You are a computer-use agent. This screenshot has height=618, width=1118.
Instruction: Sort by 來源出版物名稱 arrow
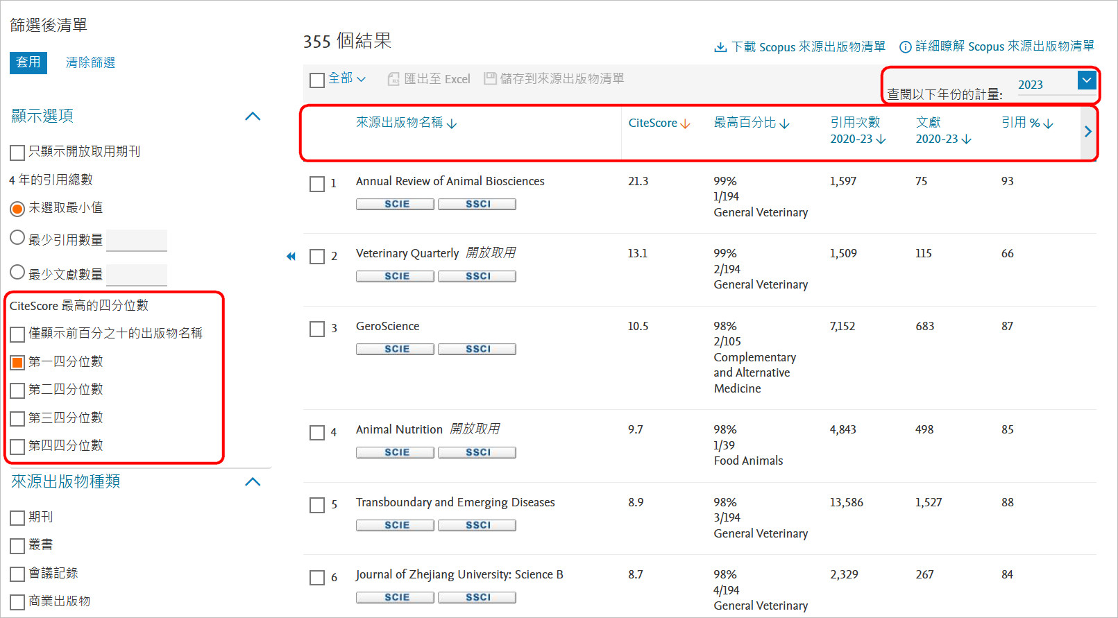452,124
